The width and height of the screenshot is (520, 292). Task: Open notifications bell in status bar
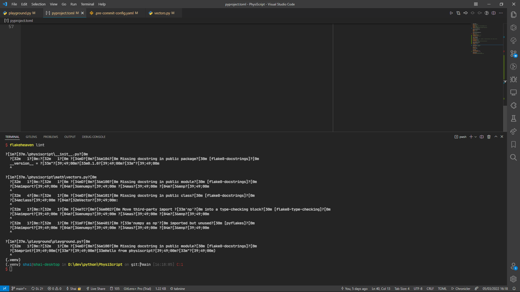tap(514, 288)
